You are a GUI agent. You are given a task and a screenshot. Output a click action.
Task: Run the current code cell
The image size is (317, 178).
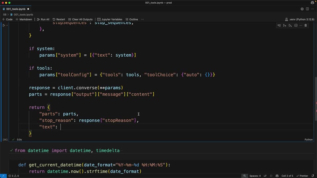(4, 25)
